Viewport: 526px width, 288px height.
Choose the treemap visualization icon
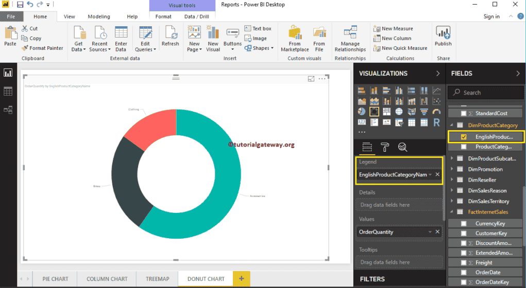pos(386,112)
